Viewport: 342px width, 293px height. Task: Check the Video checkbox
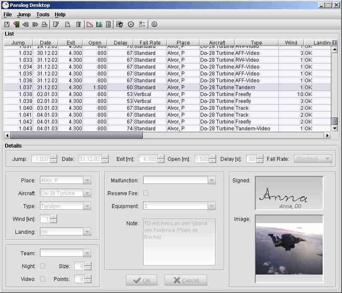43,279
